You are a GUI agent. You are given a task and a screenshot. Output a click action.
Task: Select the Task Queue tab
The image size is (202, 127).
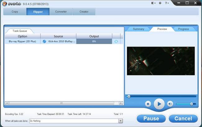point(20,31)
